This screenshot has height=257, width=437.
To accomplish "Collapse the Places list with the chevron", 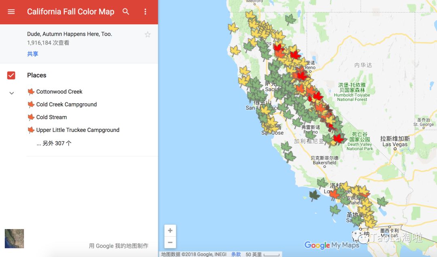I will 12,93.
